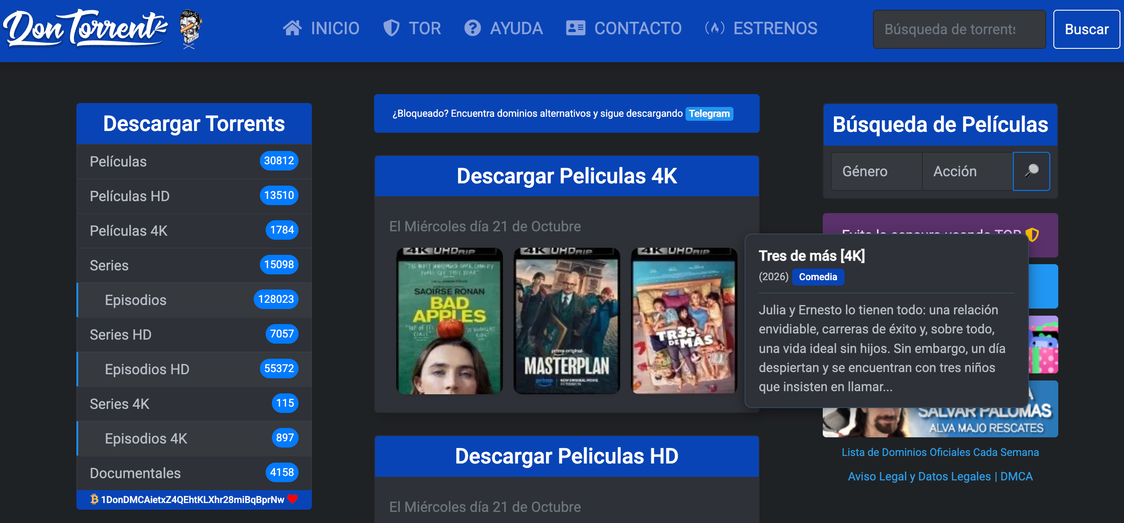
Task: Click the Buscar button
Action: pos(1087,29)
